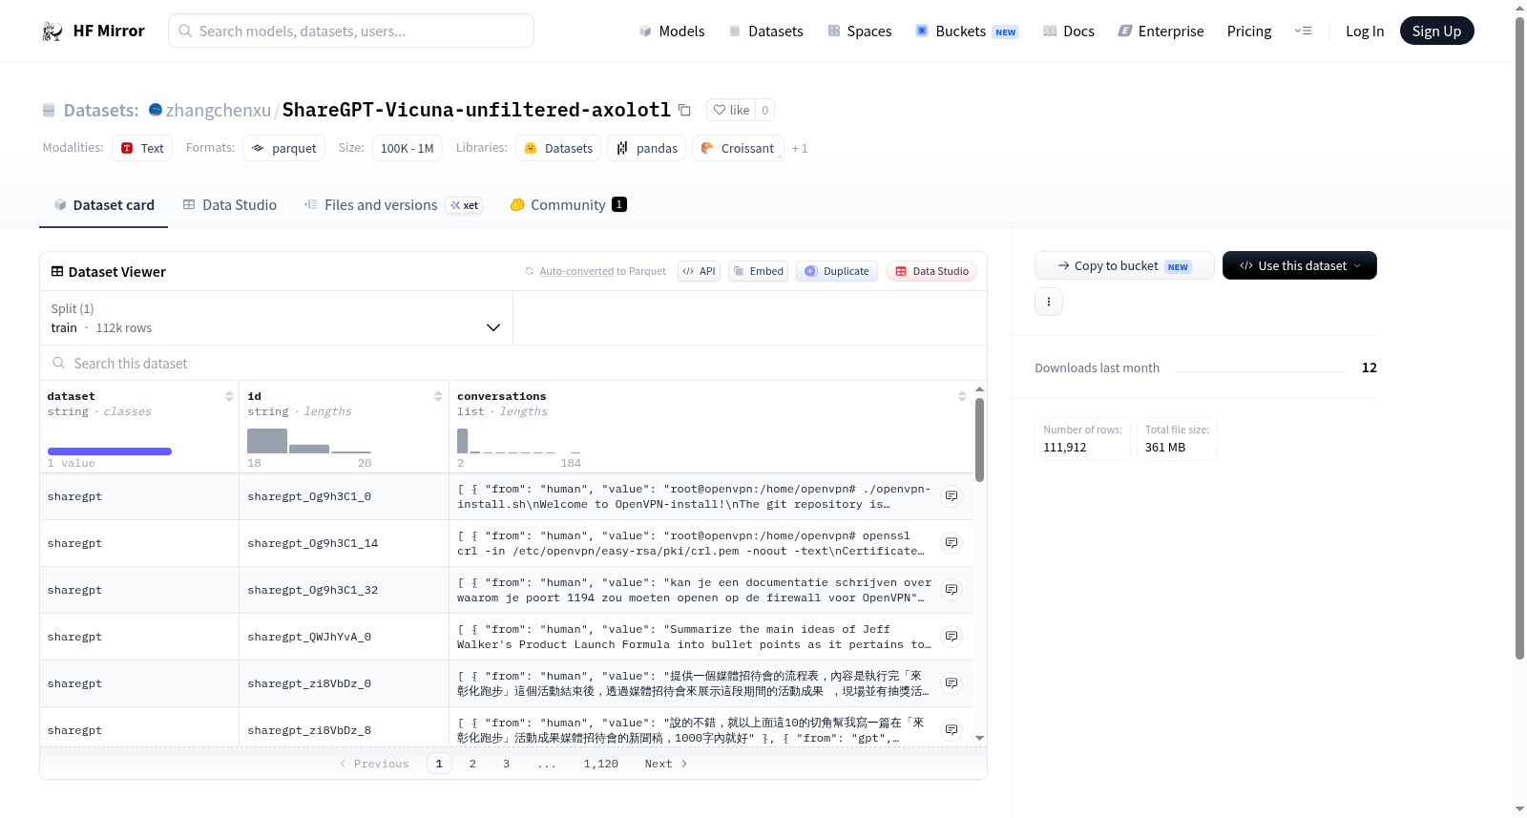Click Next page in pagination
This screenshot has height=818, width=1527.
(x=666, y=764)
